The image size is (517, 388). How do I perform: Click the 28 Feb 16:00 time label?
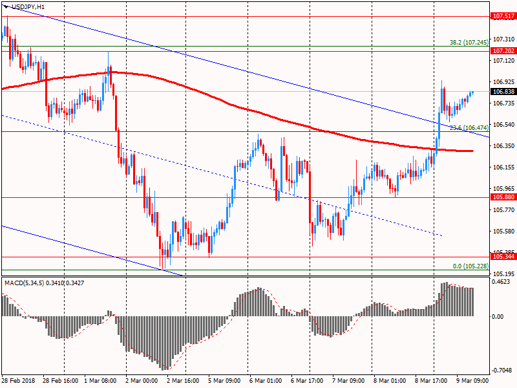[60, 381]
